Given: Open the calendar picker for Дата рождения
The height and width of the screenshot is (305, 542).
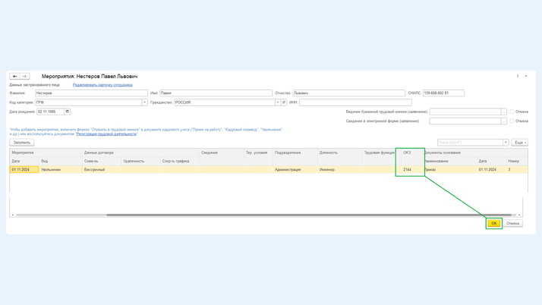Looking at the screenshot, I should click(x=67, y=112).
